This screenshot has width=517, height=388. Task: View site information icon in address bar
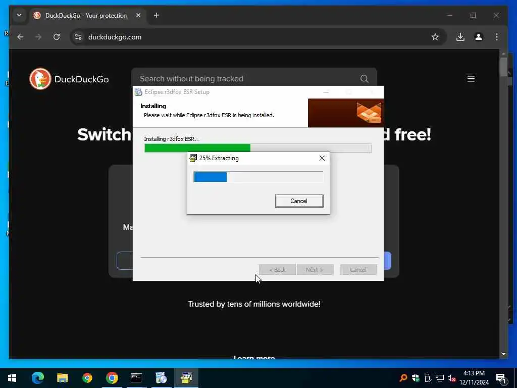[78, 37]
